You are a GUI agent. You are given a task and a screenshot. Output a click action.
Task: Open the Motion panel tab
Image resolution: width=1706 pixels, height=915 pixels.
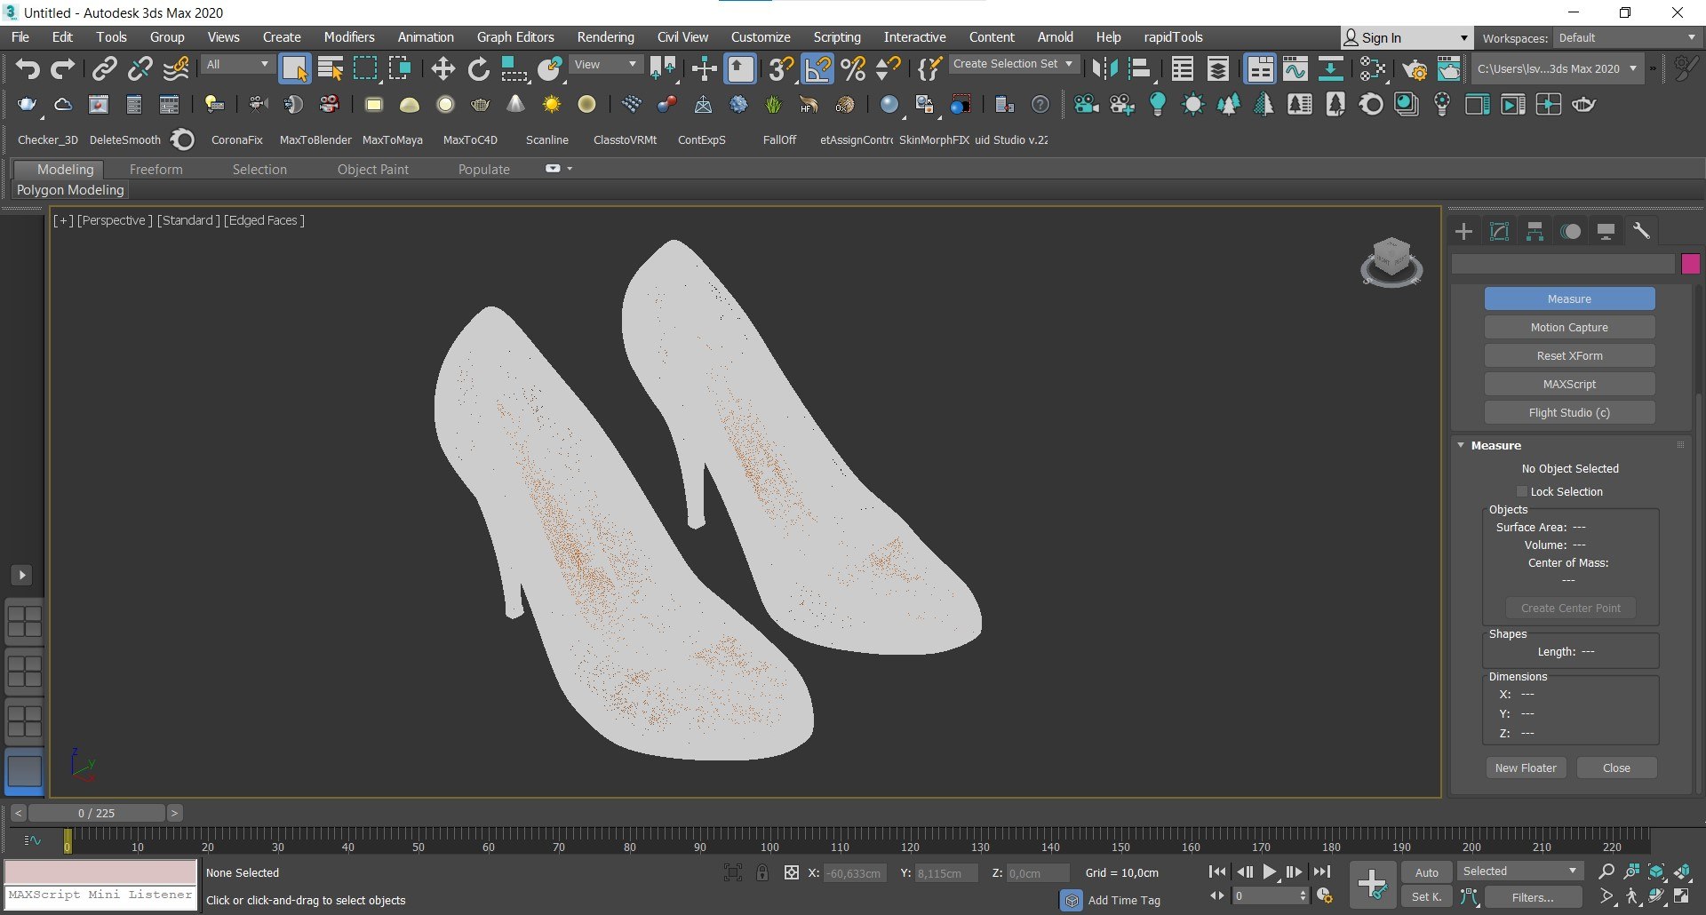click(x=1571, y=232)
